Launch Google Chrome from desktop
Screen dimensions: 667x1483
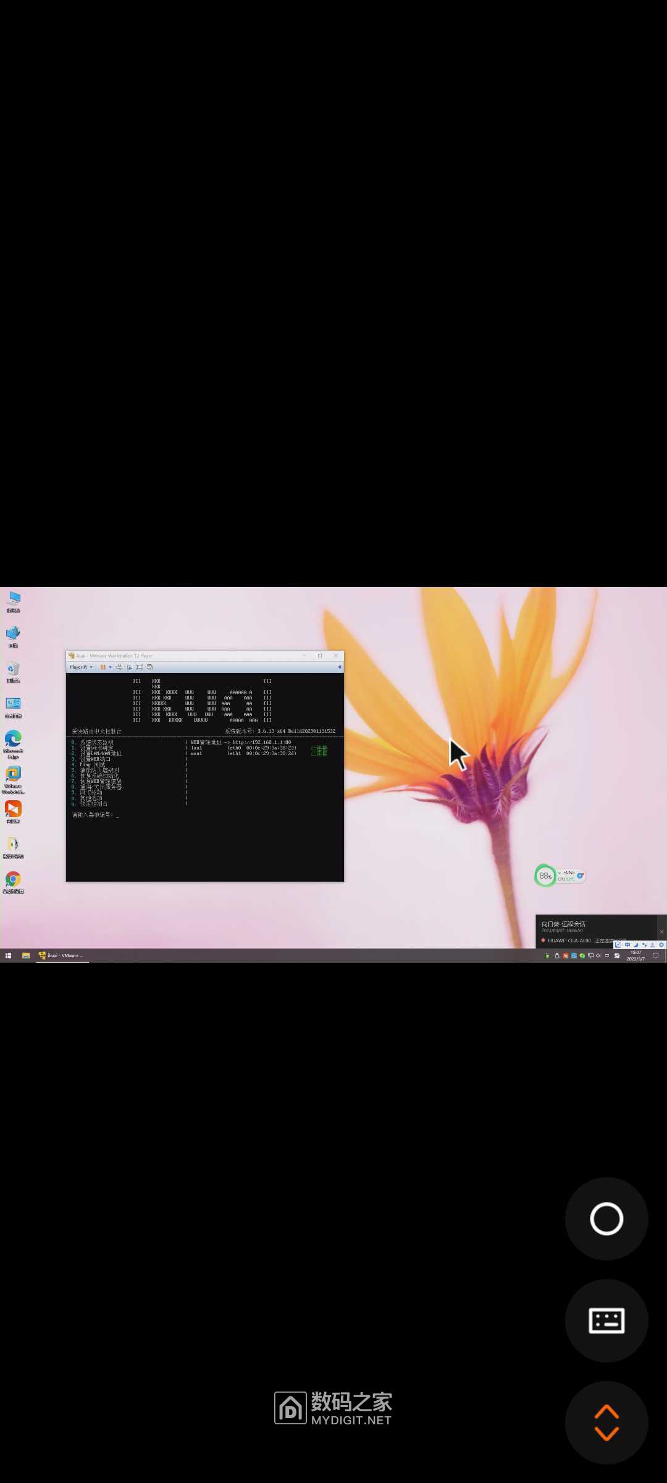pyautogui.click(x=13, y=882)
